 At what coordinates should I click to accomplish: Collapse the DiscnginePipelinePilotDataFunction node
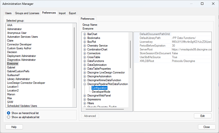[x=85, y=84]
